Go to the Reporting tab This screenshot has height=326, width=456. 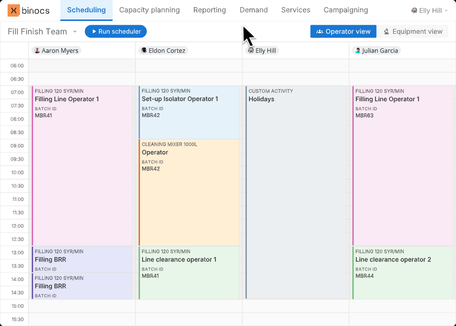209,10
